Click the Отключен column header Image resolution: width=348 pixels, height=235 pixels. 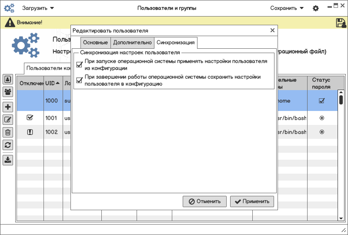coord(30,83)
